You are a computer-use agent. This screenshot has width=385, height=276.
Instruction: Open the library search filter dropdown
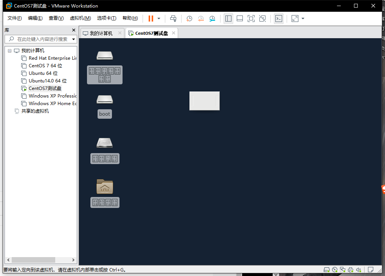click(73, 39)
